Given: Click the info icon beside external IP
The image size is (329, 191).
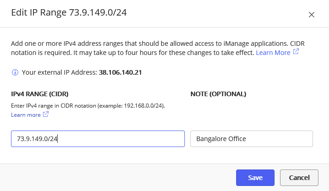Looking at the screenshot, I should (15, 72).
